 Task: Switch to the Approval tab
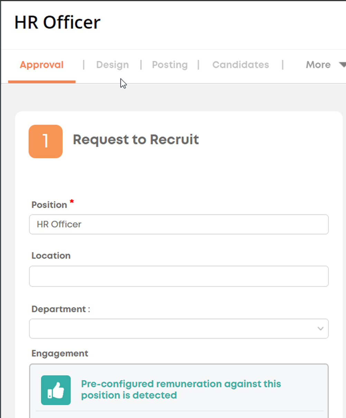42,65
